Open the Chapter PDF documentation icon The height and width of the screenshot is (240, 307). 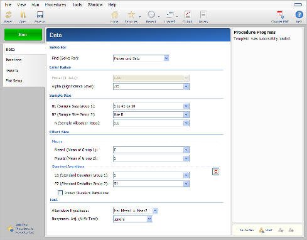(x=280, y=15)
